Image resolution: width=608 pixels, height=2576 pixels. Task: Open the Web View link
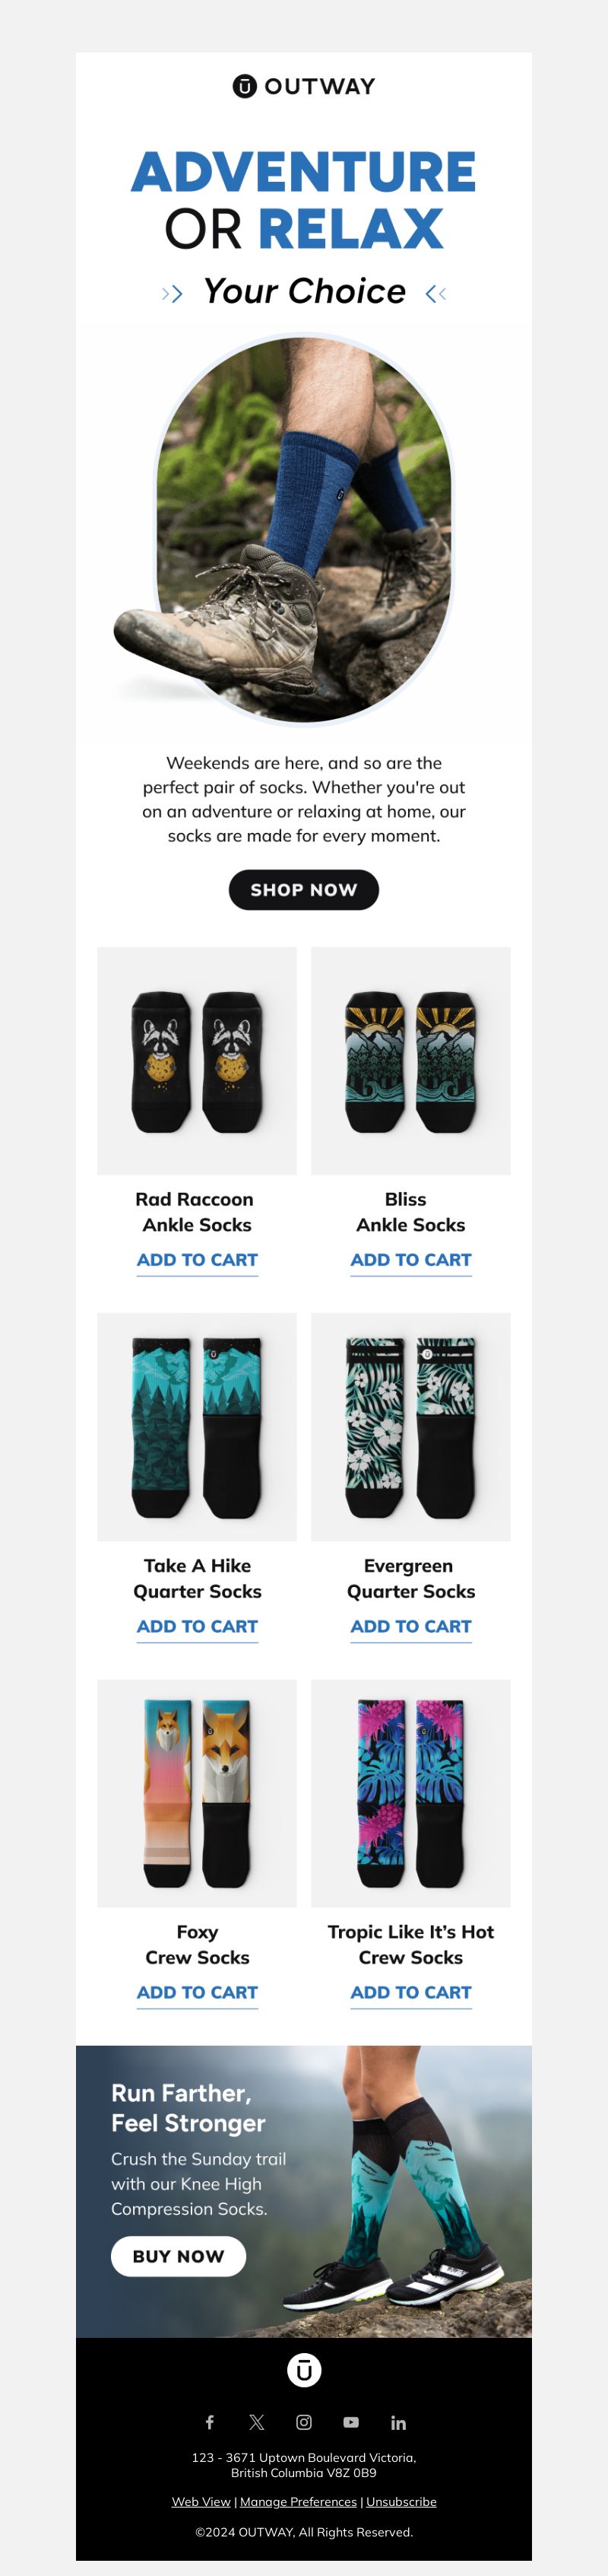coord(201,2501)
